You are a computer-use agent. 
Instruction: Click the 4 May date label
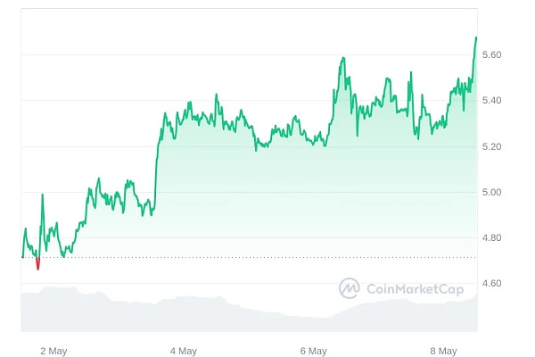pos(183,351)
